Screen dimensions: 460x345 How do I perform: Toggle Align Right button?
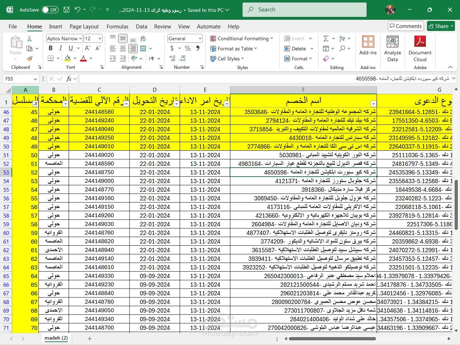[133, 49]
